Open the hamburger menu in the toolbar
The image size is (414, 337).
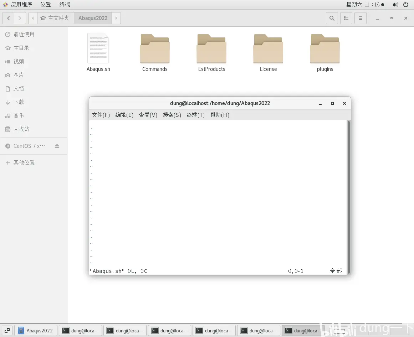[x=360, y=18]
